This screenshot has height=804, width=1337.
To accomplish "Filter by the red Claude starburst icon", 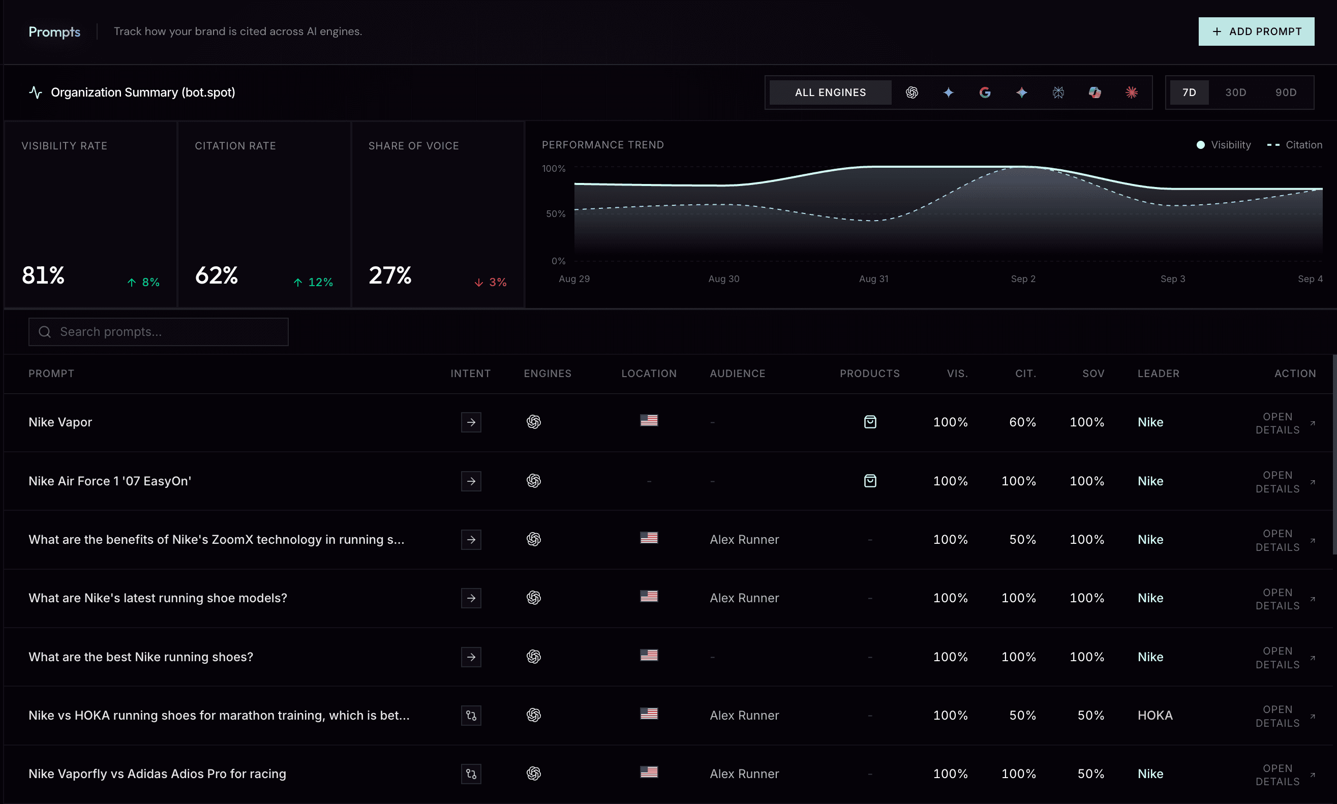I will [1131, 92].
